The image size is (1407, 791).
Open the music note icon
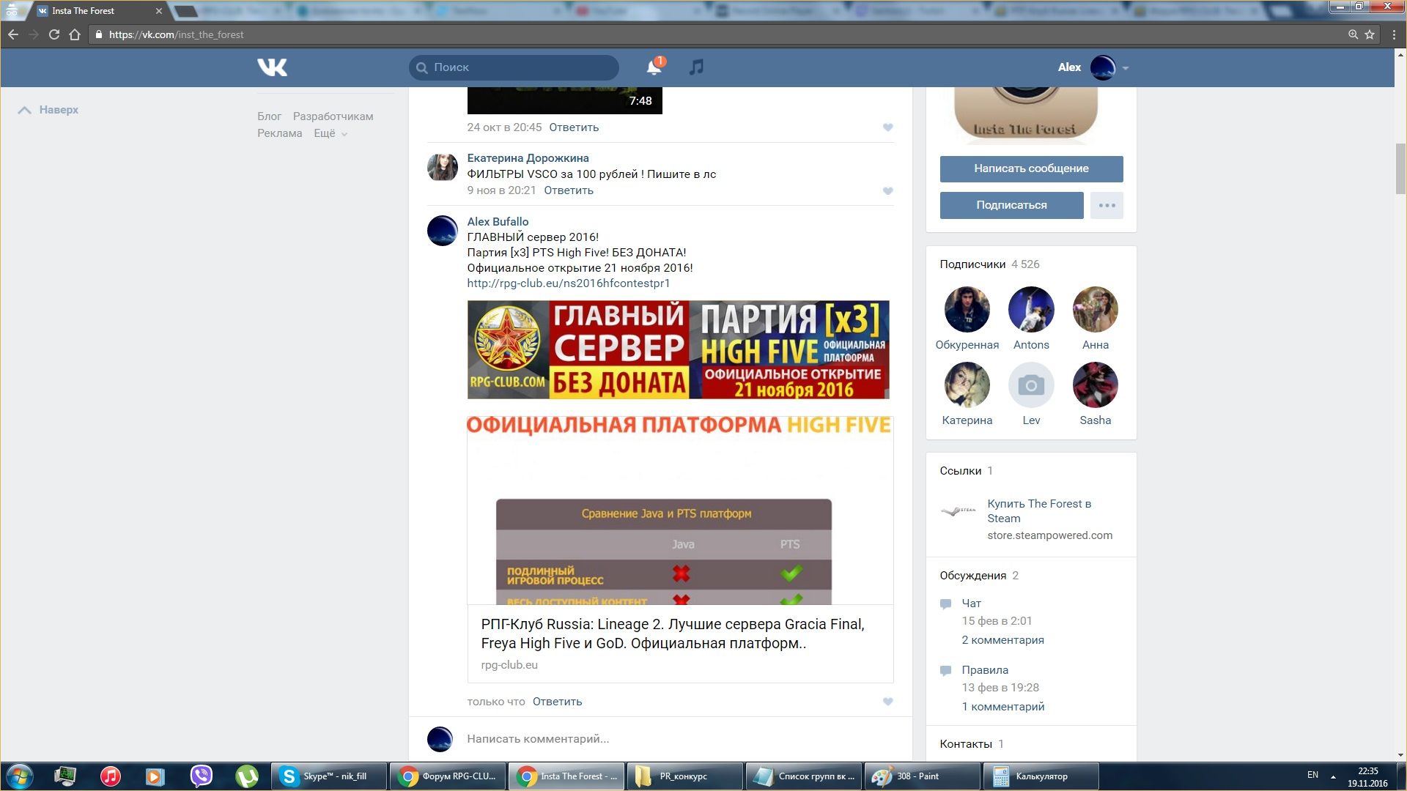696,67
